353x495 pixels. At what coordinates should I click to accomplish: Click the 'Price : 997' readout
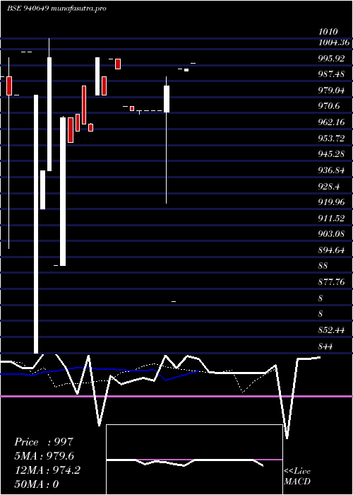44,442
